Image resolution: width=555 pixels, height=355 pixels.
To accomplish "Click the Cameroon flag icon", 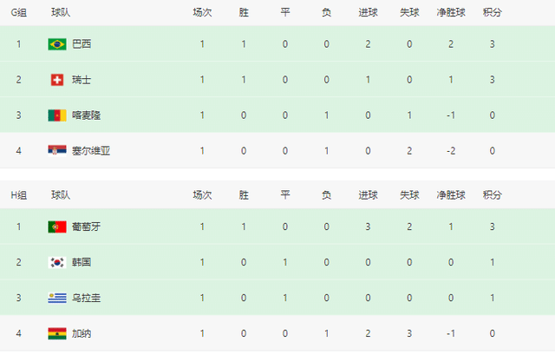I will tap(57, 115).
